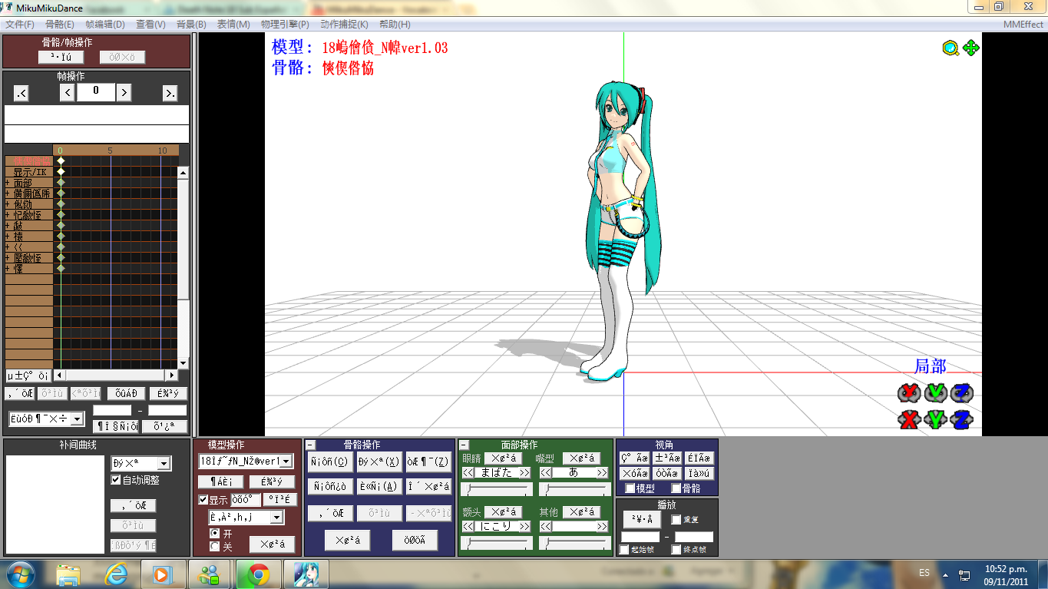Viewport: 1048px width, 589px height.
Task: Jump to the last frame with '>.' button
Action: [x=170, y=93]
